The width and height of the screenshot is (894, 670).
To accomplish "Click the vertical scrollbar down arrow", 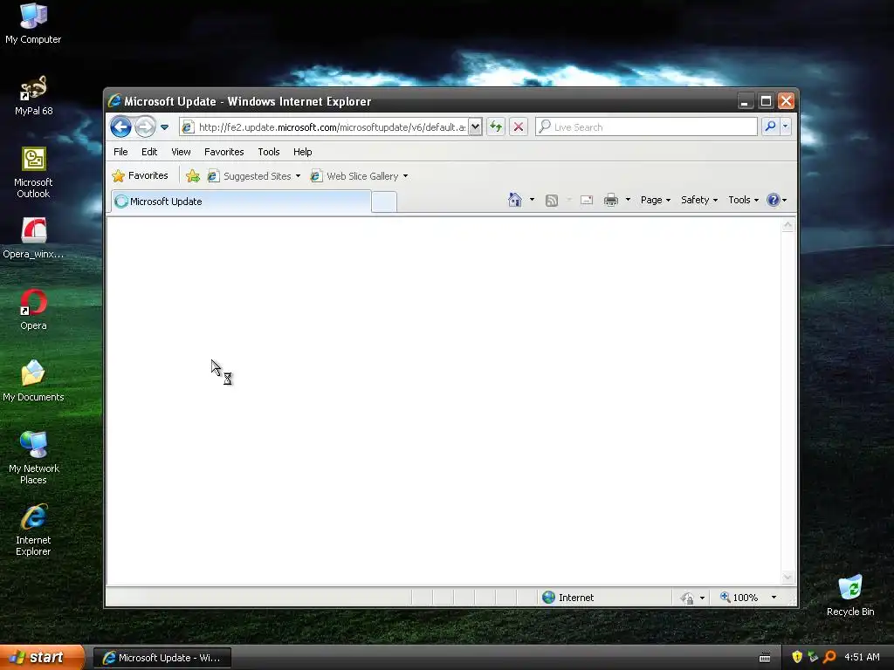I will coord(787,578).
